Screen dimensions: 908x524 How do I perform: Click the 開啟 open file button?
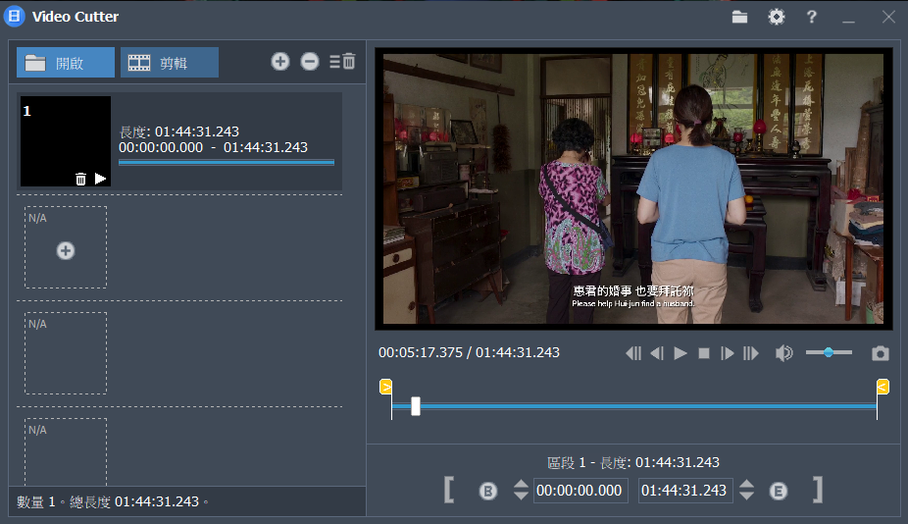click(66, 63)
